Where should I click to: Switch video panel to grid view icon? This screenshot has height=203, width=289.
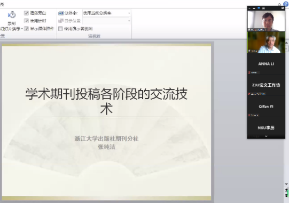pos(263,9)
